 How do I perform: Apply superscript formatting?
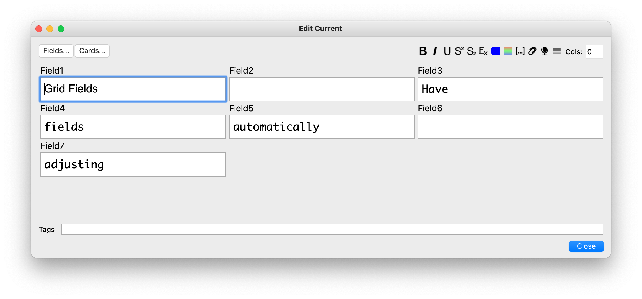pyautogui.click(x=459, y=51)
